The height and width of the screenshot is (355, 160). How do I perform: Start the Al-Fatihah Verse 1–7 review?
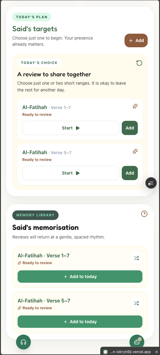(x=71, y=128)
